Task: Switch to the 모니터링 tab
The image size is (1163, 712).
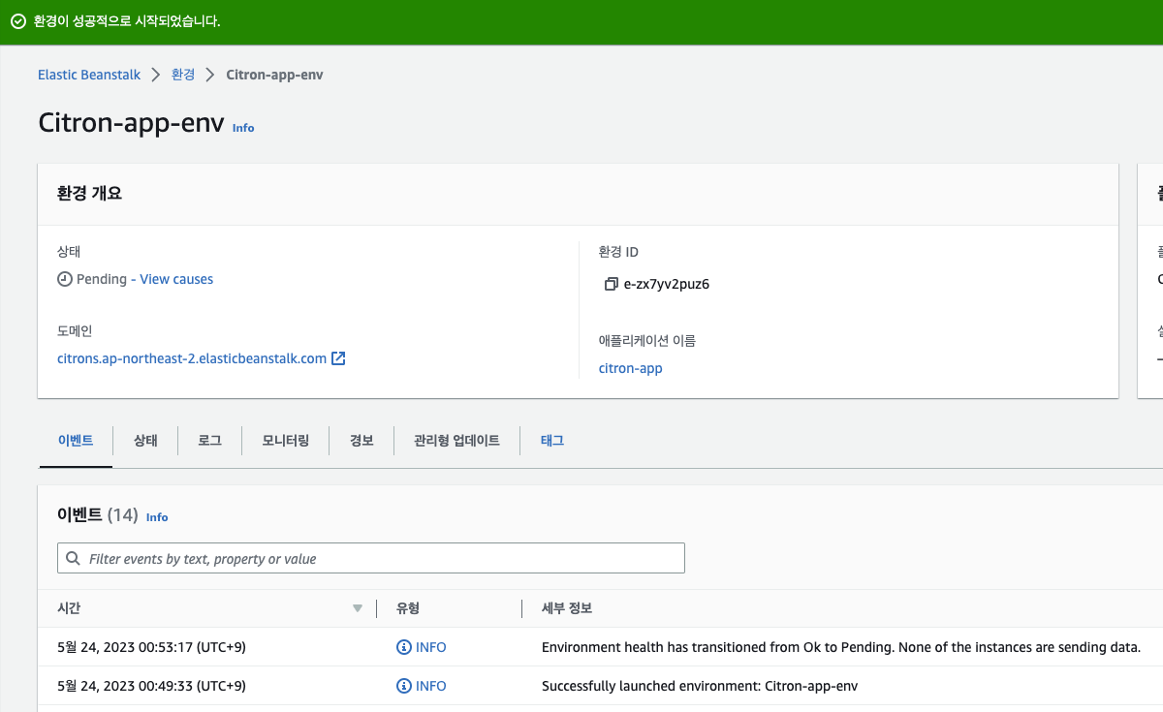Action: pyautogui.click(x=286, y=441)
